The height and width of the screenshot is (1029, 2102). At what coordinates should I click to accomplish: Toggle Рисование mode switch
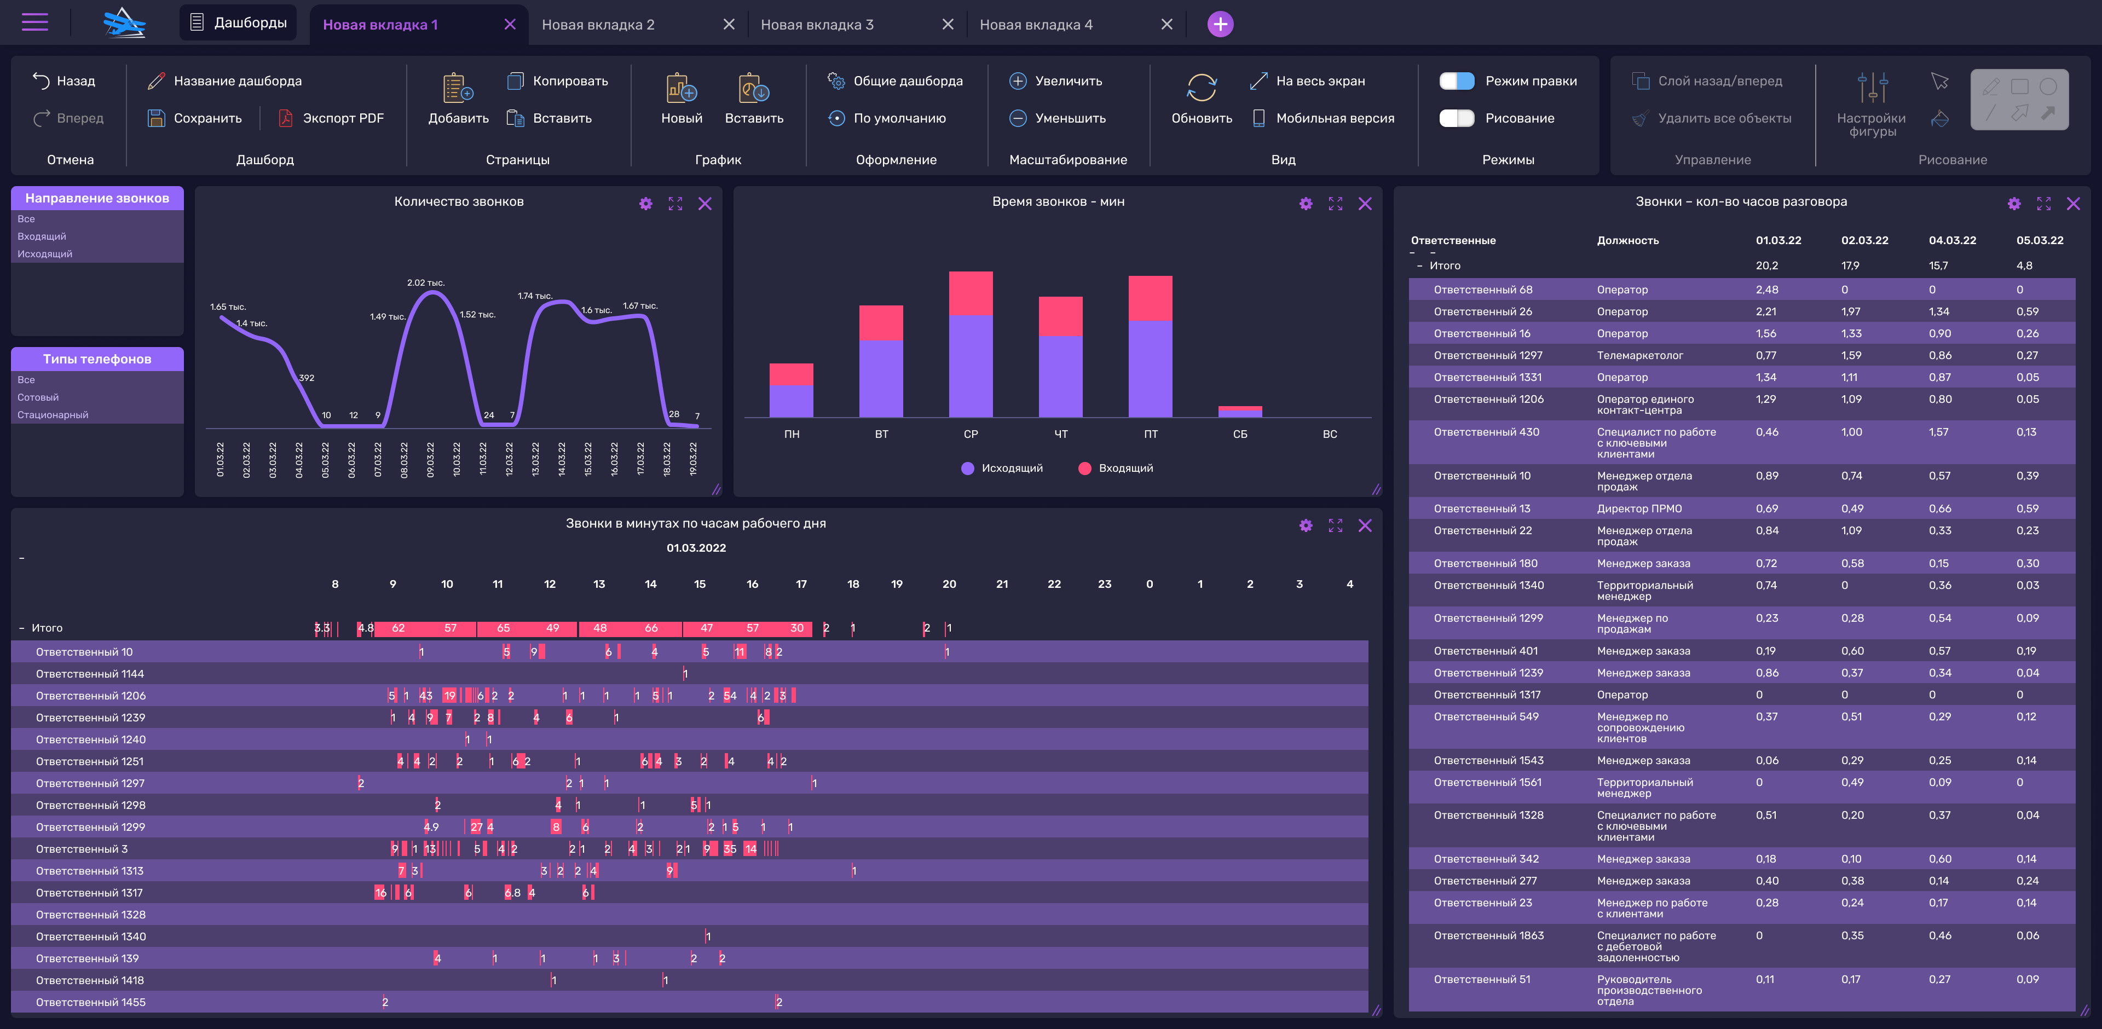coord(1457,118)
